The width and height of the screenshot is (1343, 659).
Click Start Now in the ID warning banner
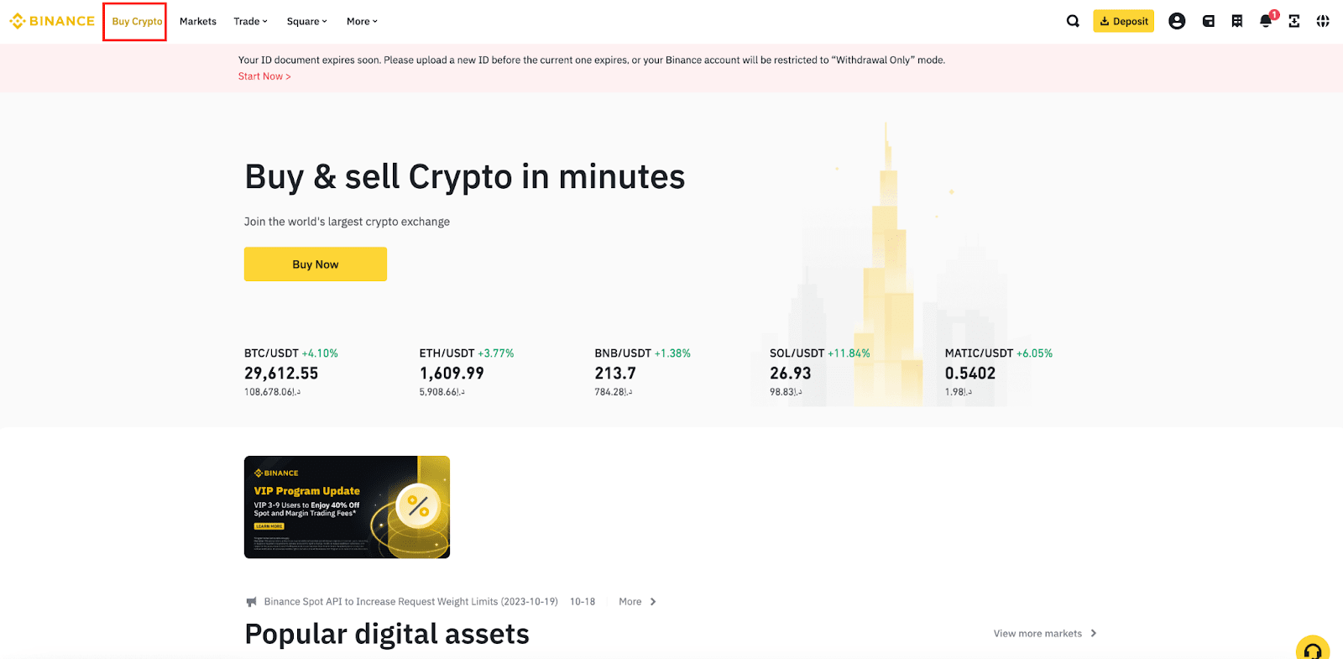[264, 76]
